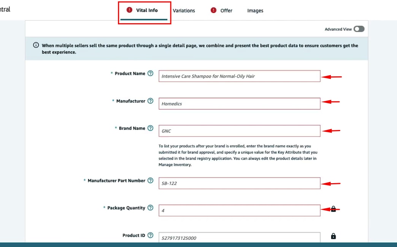Click the Product ID help icon

tap(150, 235)
